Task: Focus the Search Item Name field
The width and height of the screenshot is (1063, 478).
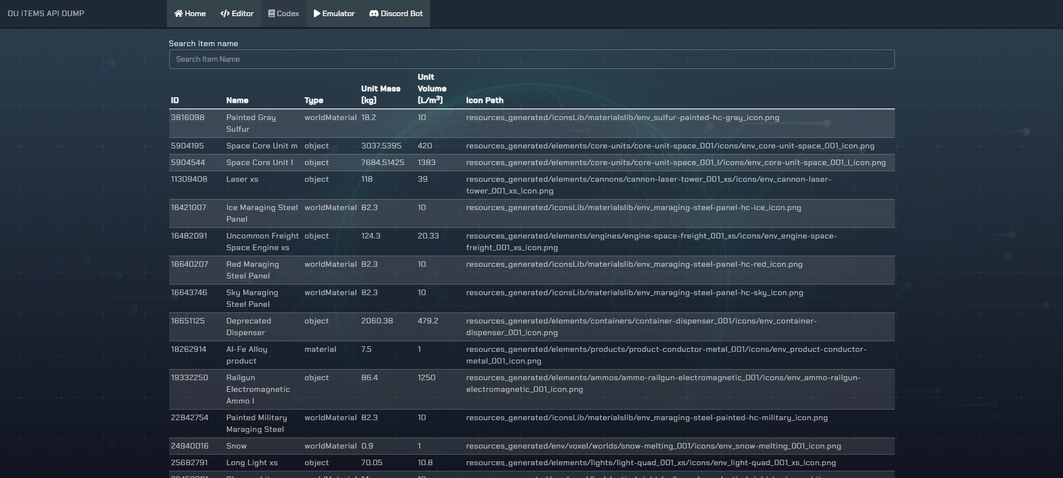Action: tap(531, 59)
